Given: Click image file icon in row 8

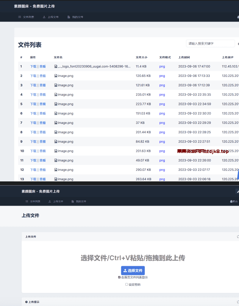Looking at the screenshot, I should coord(56,132).
